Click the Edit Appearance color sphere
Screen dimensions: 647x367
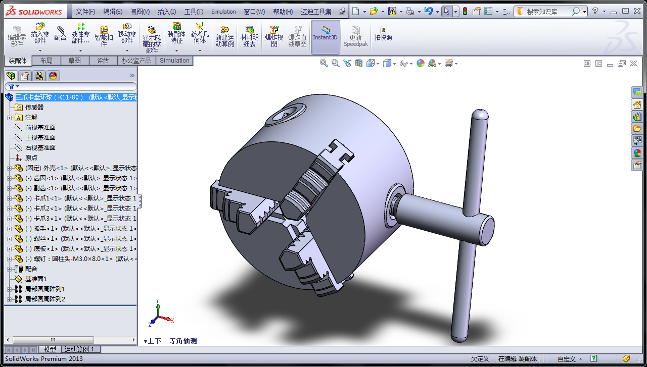(x=420, y=63)
